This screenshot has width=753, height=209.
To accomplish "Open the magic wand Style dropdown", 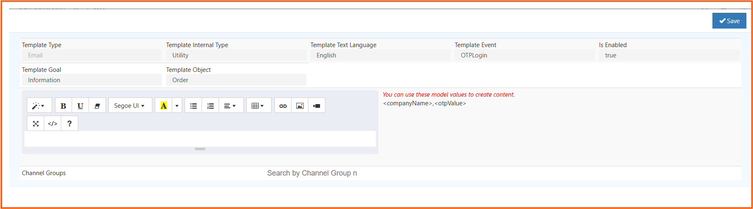I will point(39,106).
